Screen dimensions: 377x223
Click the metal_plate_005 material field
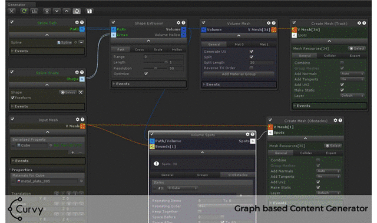(47, 181)
